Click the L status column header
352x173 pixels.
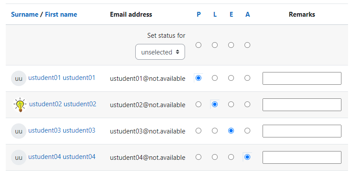click(215, 14)
